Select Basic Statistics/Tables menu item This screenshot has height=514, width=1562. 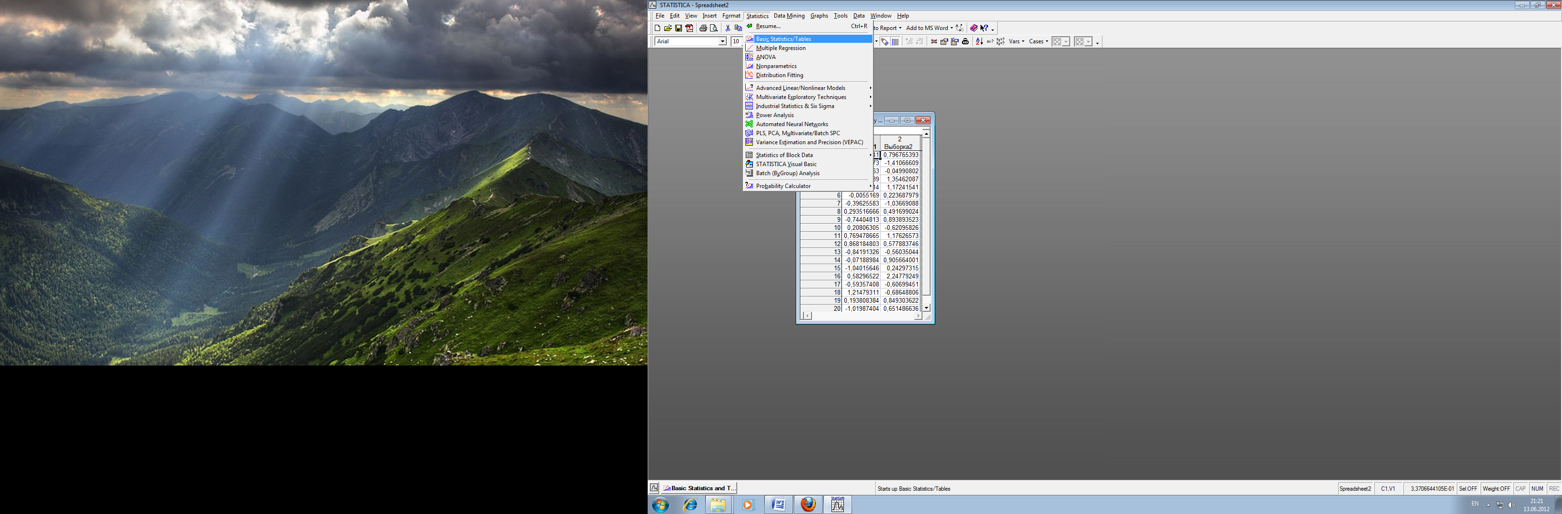[x=808, y=39]
